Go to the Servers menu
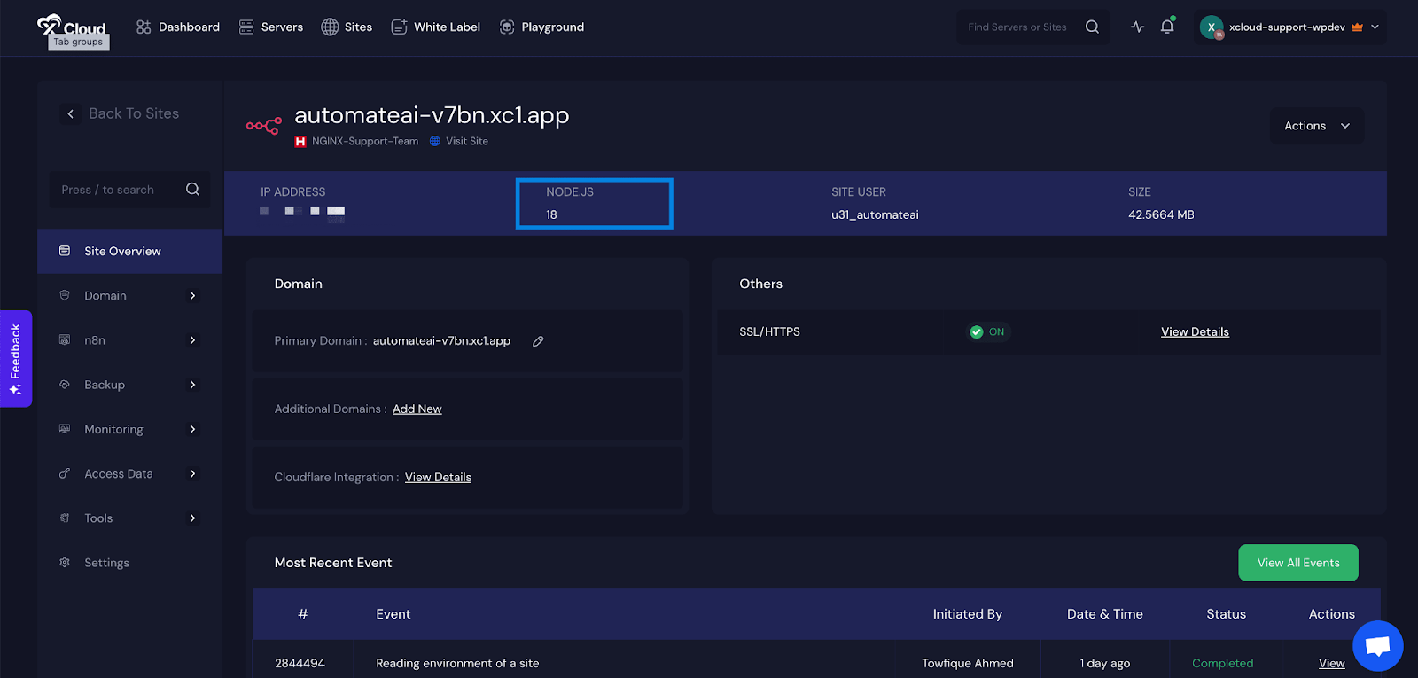The height and width of the screenshot is (678, 1418). (271, 27)
